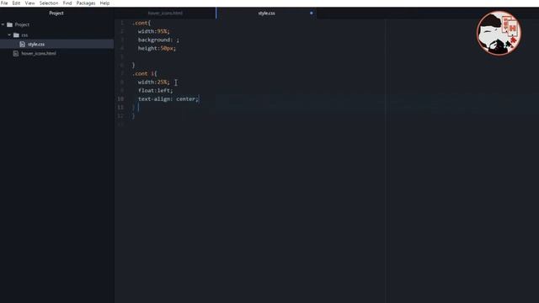Open the Edit menu
The width and height of the screenshot is (539, 303).
tap(16, 3)
